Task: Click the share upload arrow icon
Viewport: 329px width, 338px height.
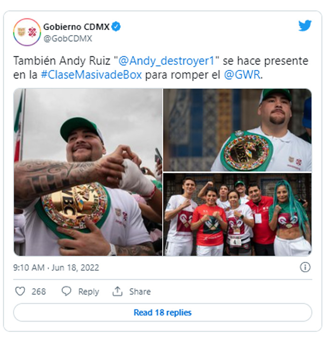Action: pos(117,291)
